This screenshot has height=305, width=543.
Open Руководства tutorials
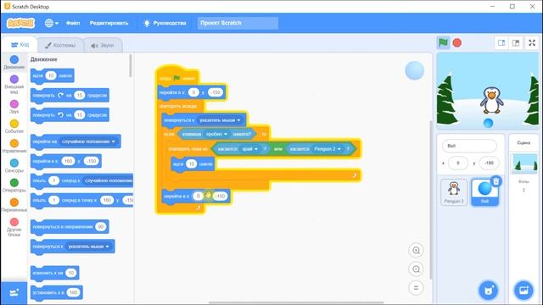pyautogui.click(x=165, y=23)
